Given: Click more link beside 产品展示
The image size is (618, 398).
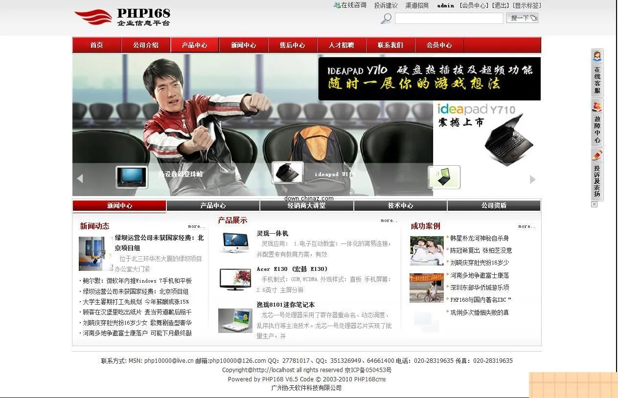Looking at the screenshot, I should pos(389,221).
